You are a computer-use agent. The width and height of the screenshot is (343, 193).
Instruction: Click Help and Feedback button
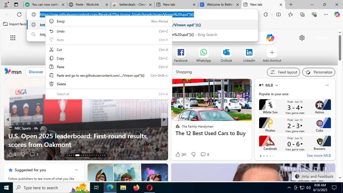coord(314,176)
